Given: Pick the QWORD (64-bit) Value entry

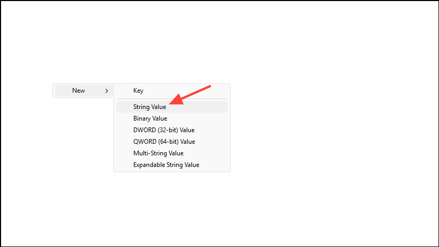Looking at the screenshot, I should (164, 142).
